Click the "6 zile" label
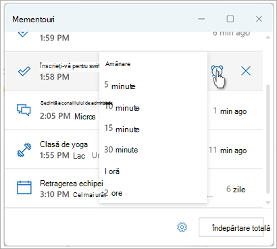This screenshot has height=249, width=277. point(236,190)
